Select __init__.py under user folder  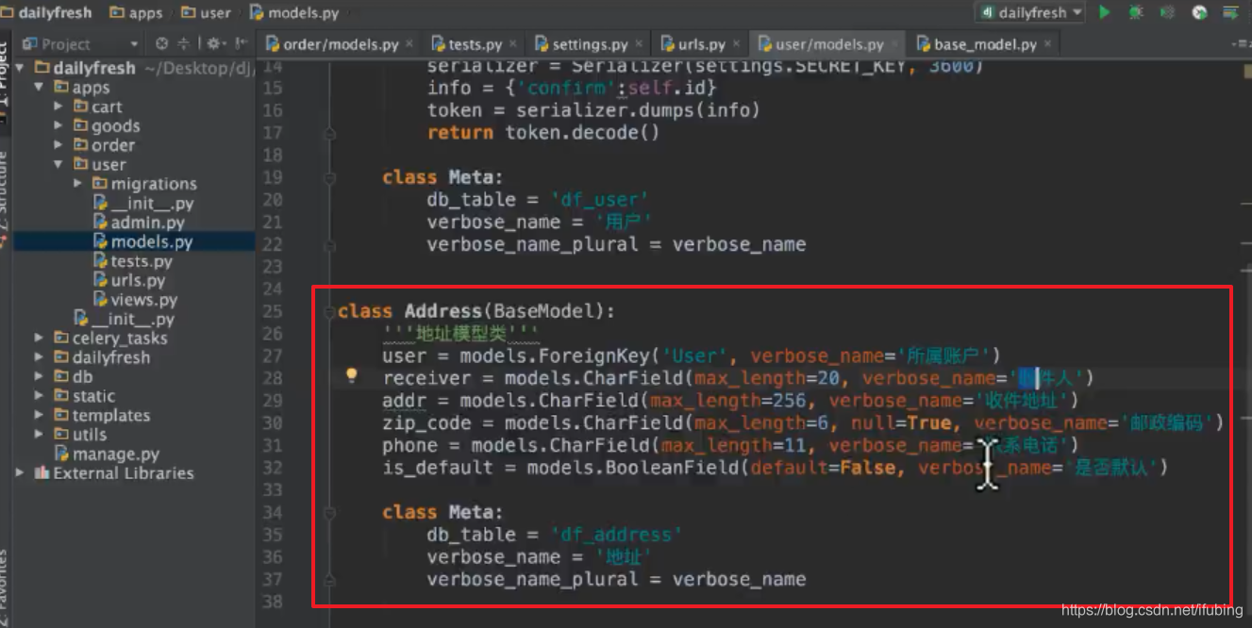coord(143,204)
